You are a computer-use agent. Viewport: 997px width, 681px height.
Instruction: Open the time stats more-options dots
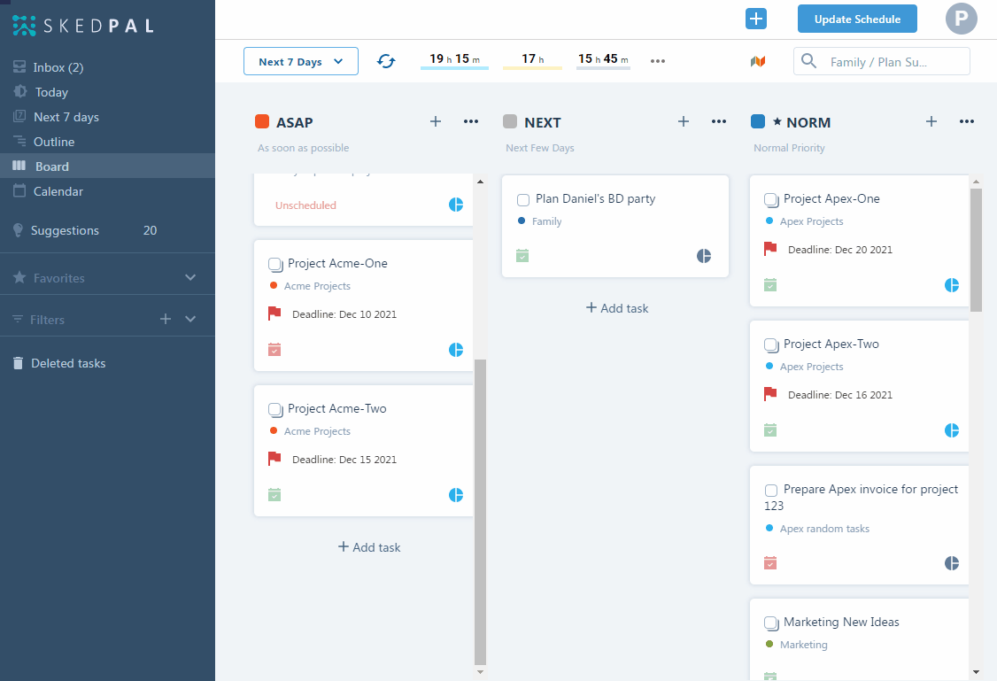point(658,61)
